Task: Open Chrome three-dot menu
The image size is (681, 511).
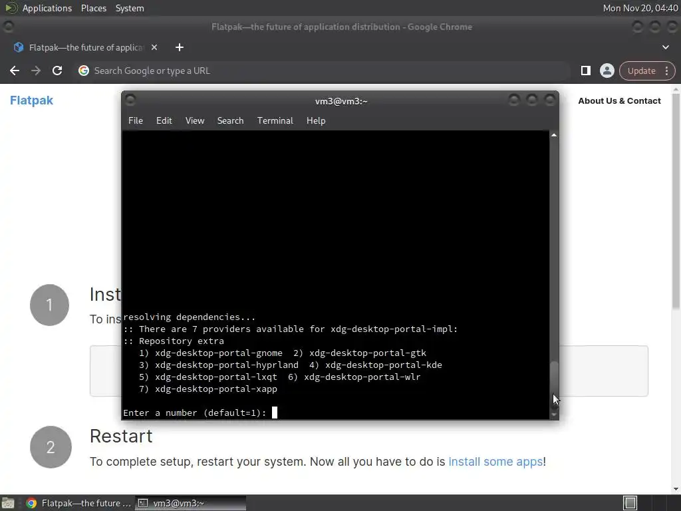Action: [x=666, y=71]
